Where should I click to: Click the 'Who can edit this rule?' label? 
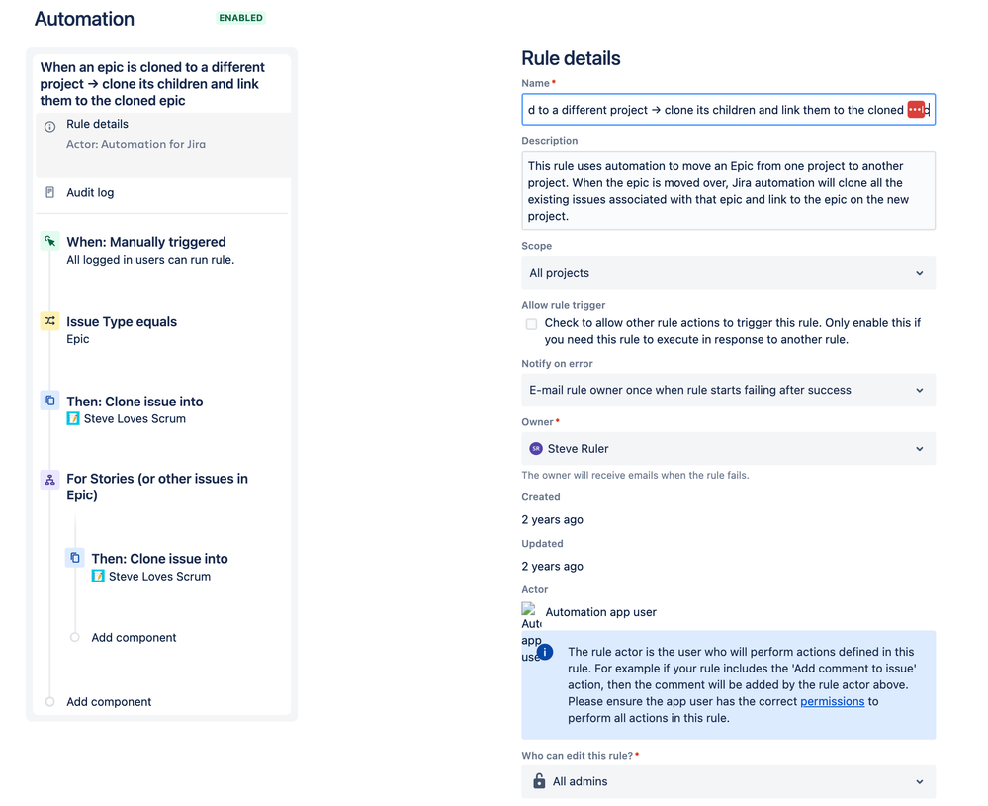point(578,755)
